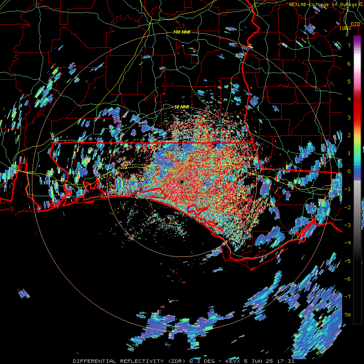Click the "7" value on the color scale
Viewport: 364px width, 364px height.
pos(349,45)
